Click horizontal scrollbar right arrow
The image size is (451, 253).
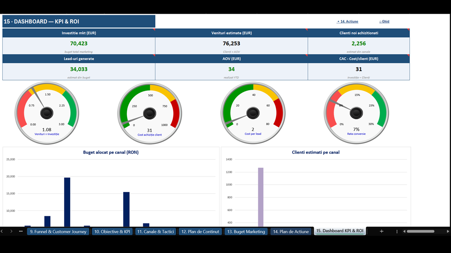(448, 231)
